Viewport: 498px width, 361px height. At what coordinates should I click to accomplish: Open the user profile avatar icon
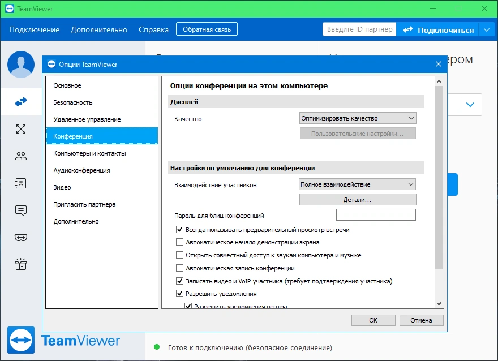(21, 65)
